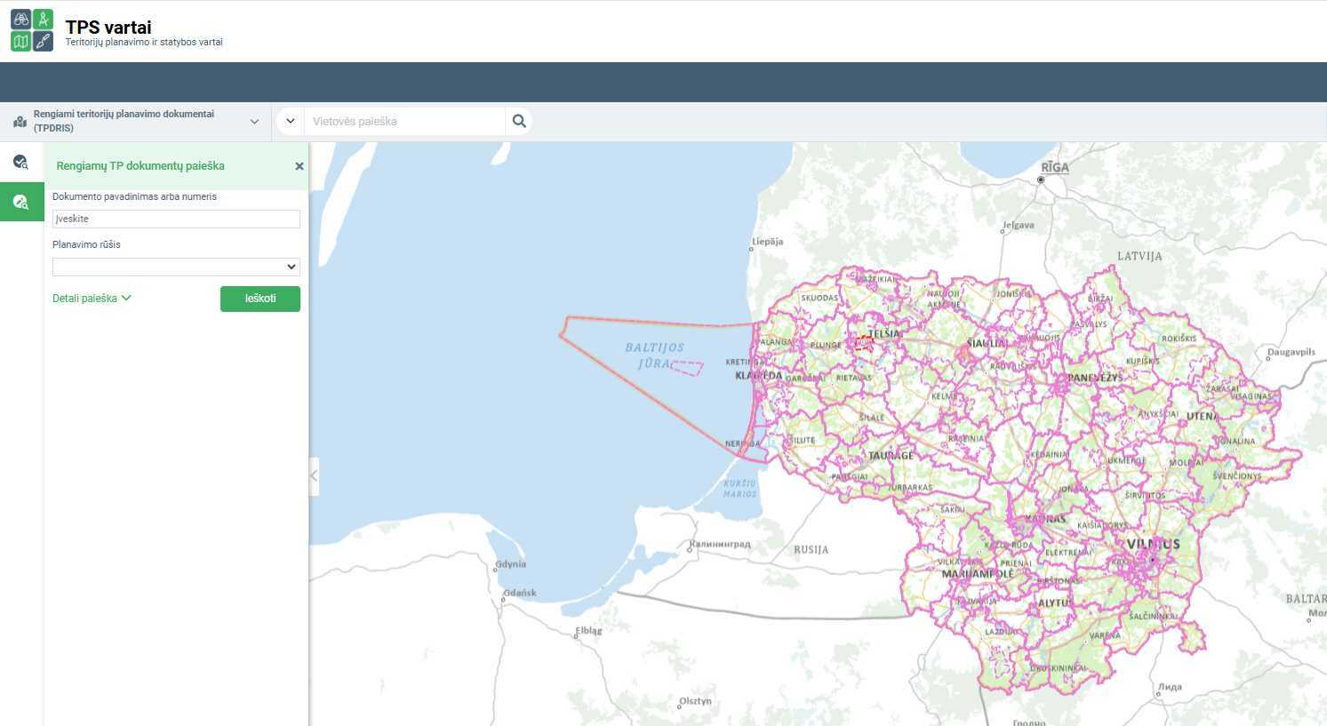The width and height of the screenshot is (1327, 726).
Task: Select the checkmark search sidebar icon
Action: [20, 162]
